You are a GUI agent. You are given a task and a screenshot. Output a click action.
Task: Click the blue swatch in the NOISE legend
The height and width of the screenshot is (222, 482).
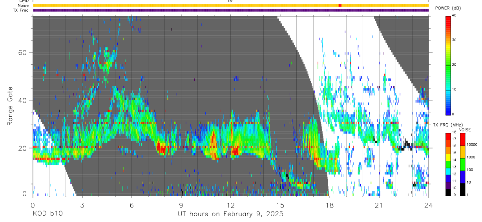[x=462, y=177]
